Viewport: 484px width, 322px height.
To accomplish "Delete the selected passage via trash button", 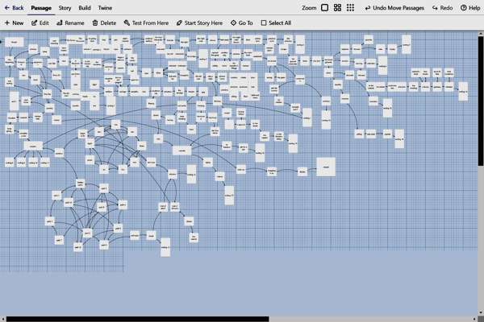I will [104, 23].
